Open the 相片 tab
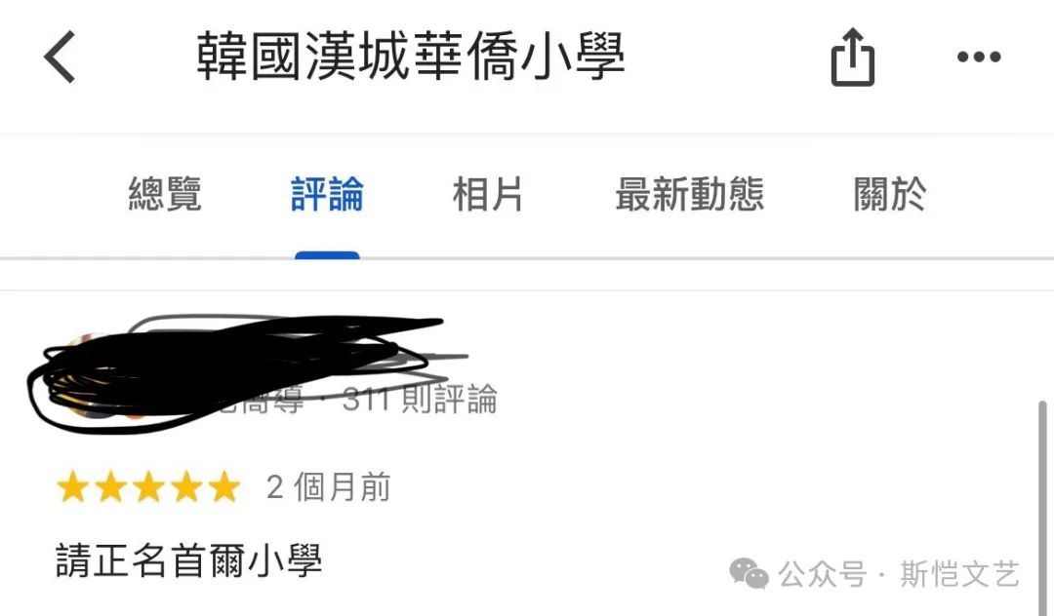 pyautogui.click(x=488, y=194)
